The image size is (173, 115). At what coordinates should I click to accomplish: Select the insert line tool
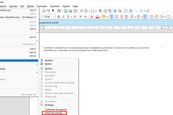137,11
